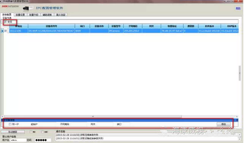Viewport: 244px width, 143px height.
Task: Click the 端口 column header in table
Action: click(x=82, y=26)
